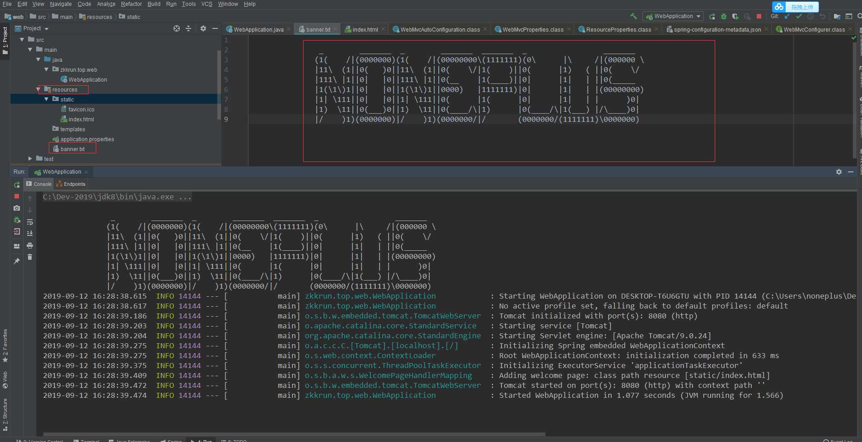The image size is (862, 442).
Task: Open the Favorites side tool window
Action: (5, 346)
